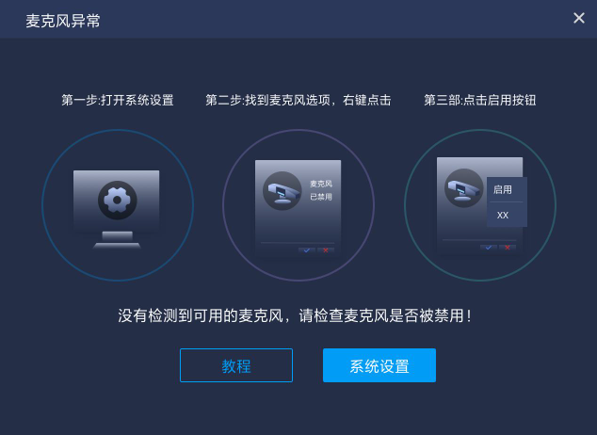
Task: Click the monitor screen thumbnail in step one
Action: (117, 201)
